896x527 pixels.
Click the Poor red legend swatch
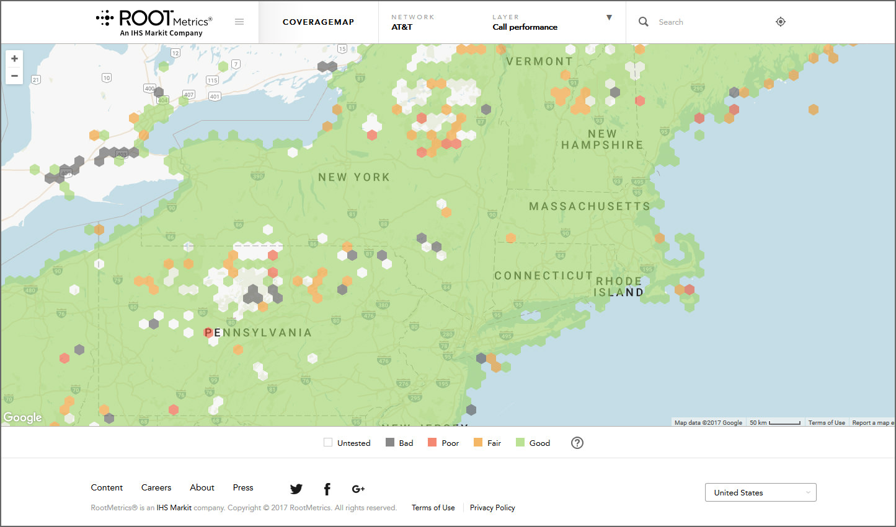pyautogui.click(x=432, y=443)
